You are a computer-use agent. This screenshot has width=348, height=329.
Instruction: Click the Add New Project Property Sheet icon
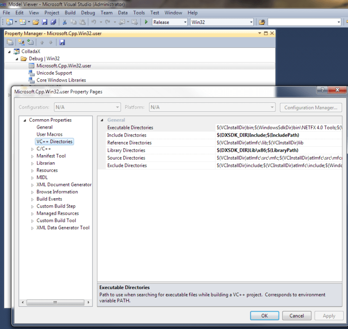20,42
